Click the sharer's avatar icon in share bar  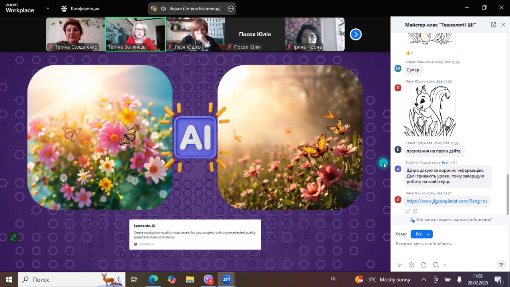pyautogui.click(x=154, y=8)
